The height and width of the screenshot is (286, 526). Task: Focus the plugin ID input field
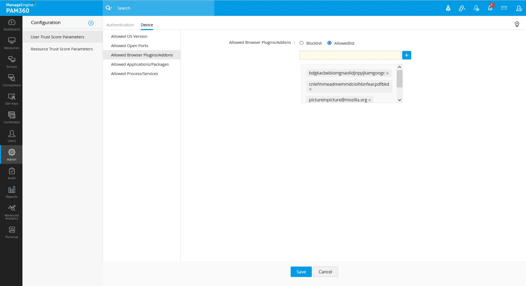pyautogui.click(x=350, y=55)
